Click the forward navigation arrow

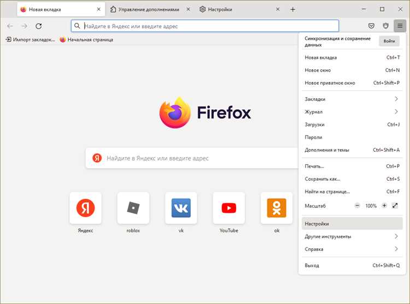[x=24, y=26]
